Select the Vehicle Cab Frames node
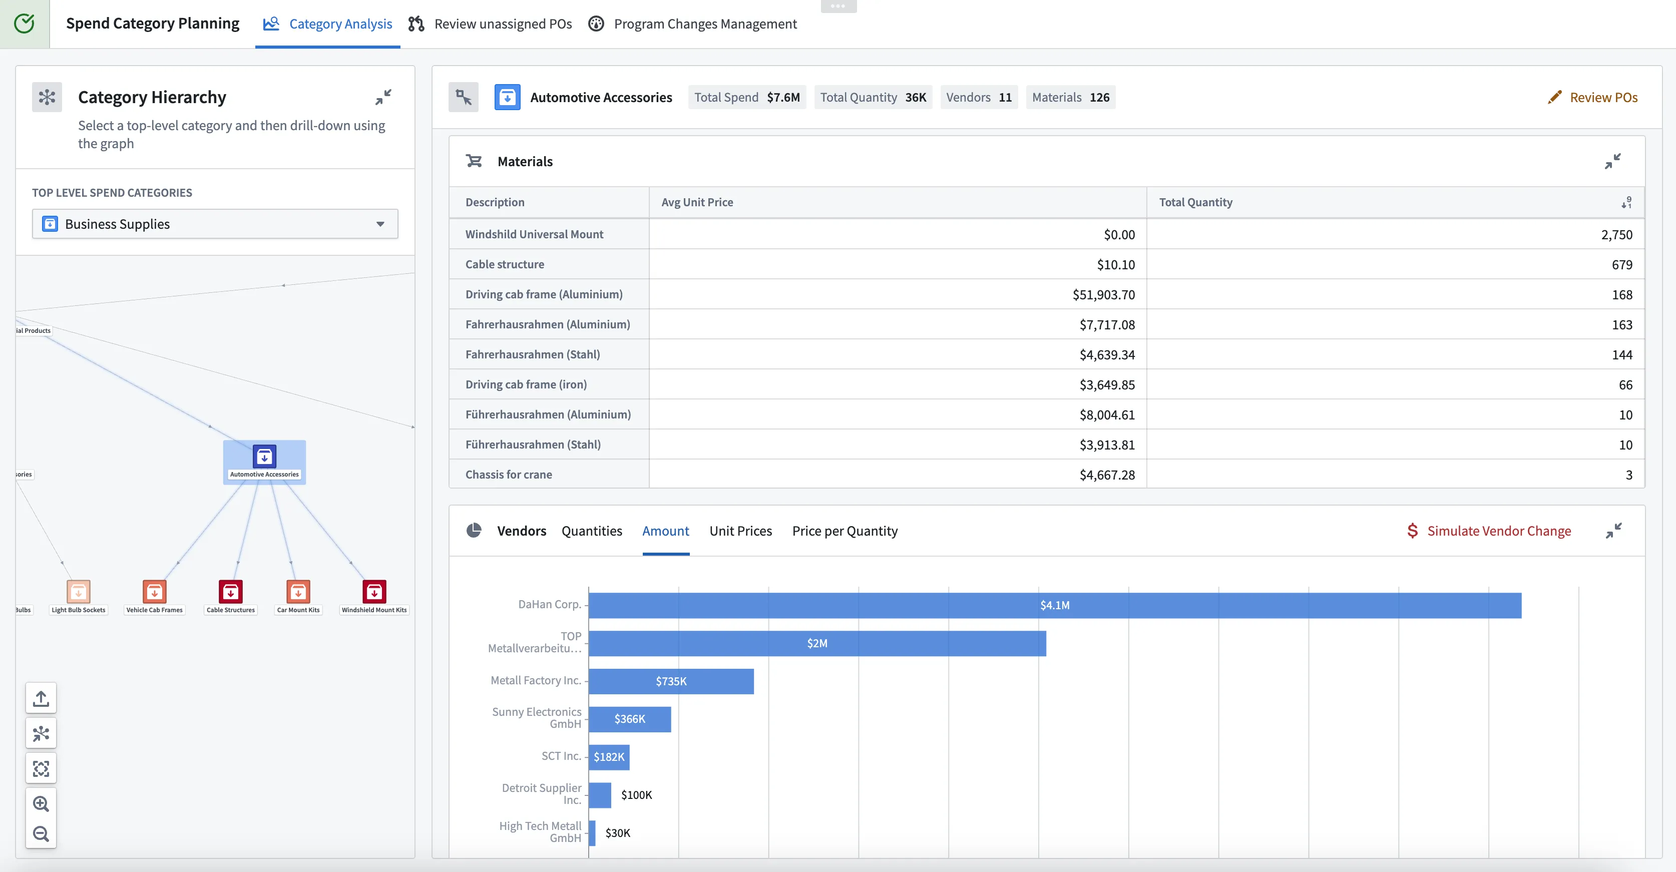Viewport: 1676px width, 872px height. 154,592
